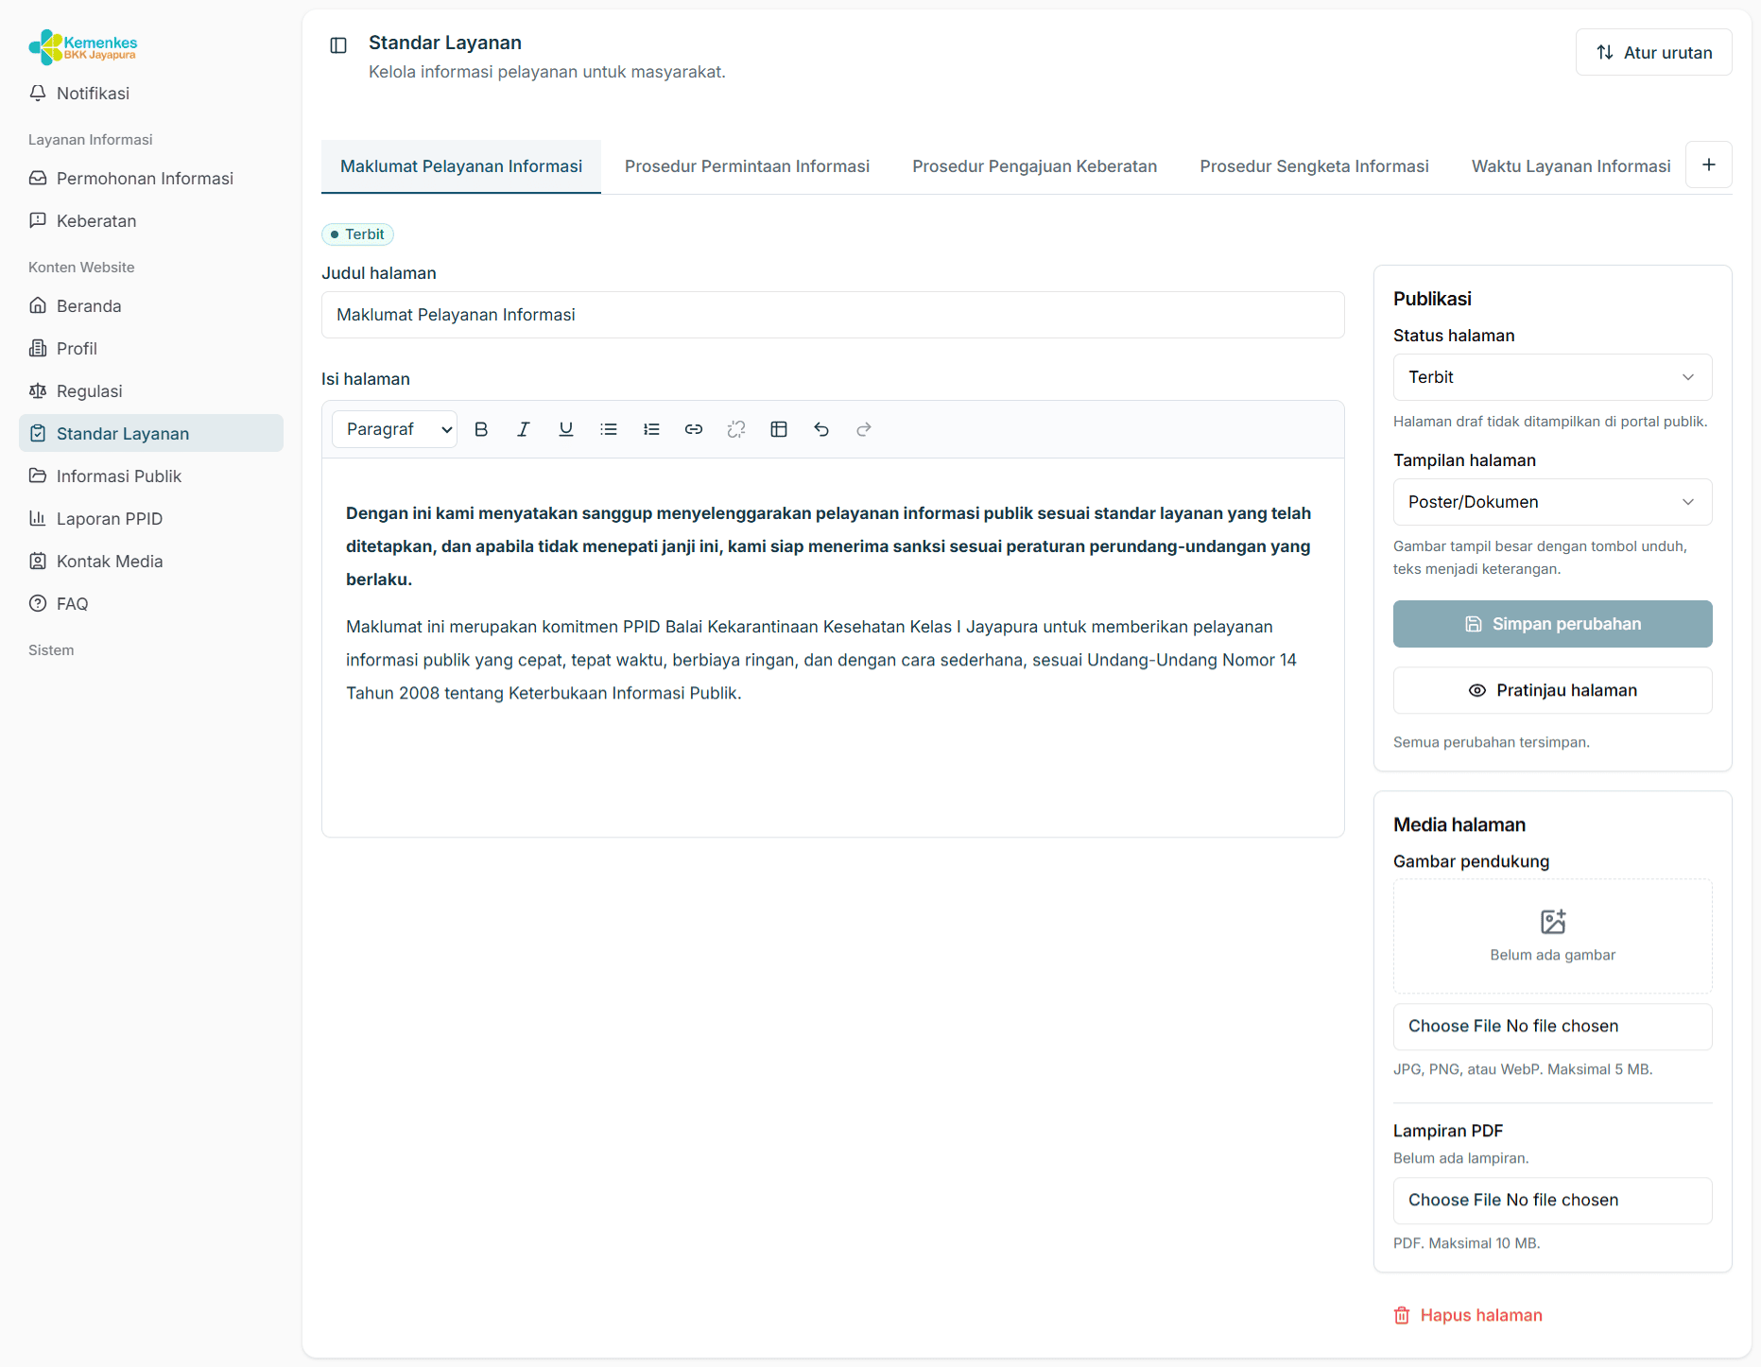
Task: Toggle bold formatting in editor toolbar
Action: click(481, 429)
